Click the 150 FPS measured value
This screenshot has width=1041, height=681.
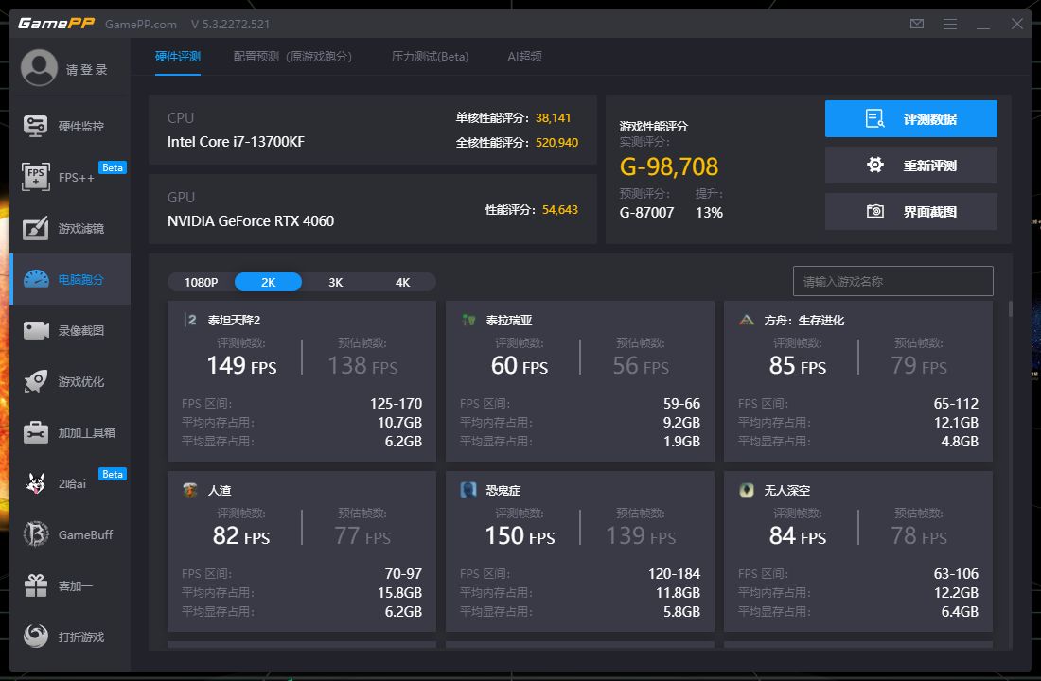[x=520, y=535]
